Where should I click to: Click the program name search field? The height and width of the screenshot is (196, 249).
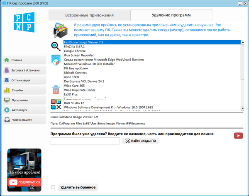pos(85,141)
